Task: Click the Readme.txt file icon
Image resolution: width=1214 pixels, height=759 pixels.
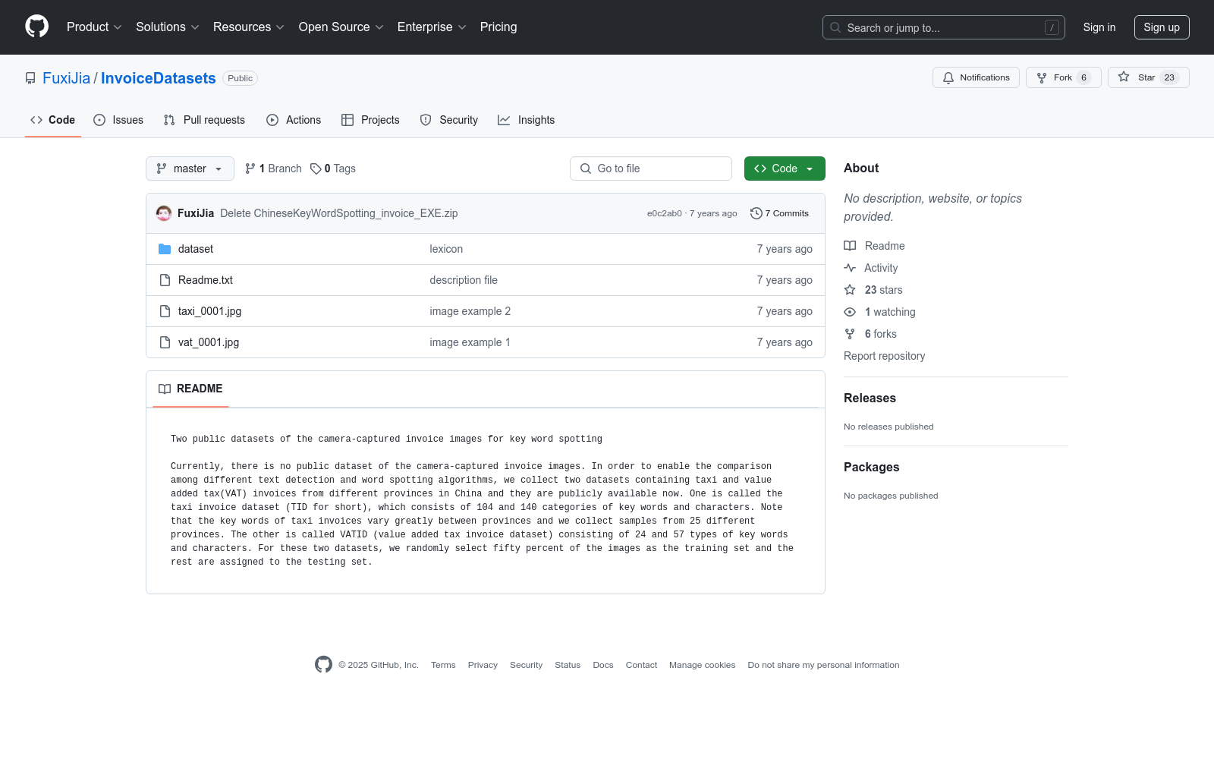Action: [x=165, y=280]
